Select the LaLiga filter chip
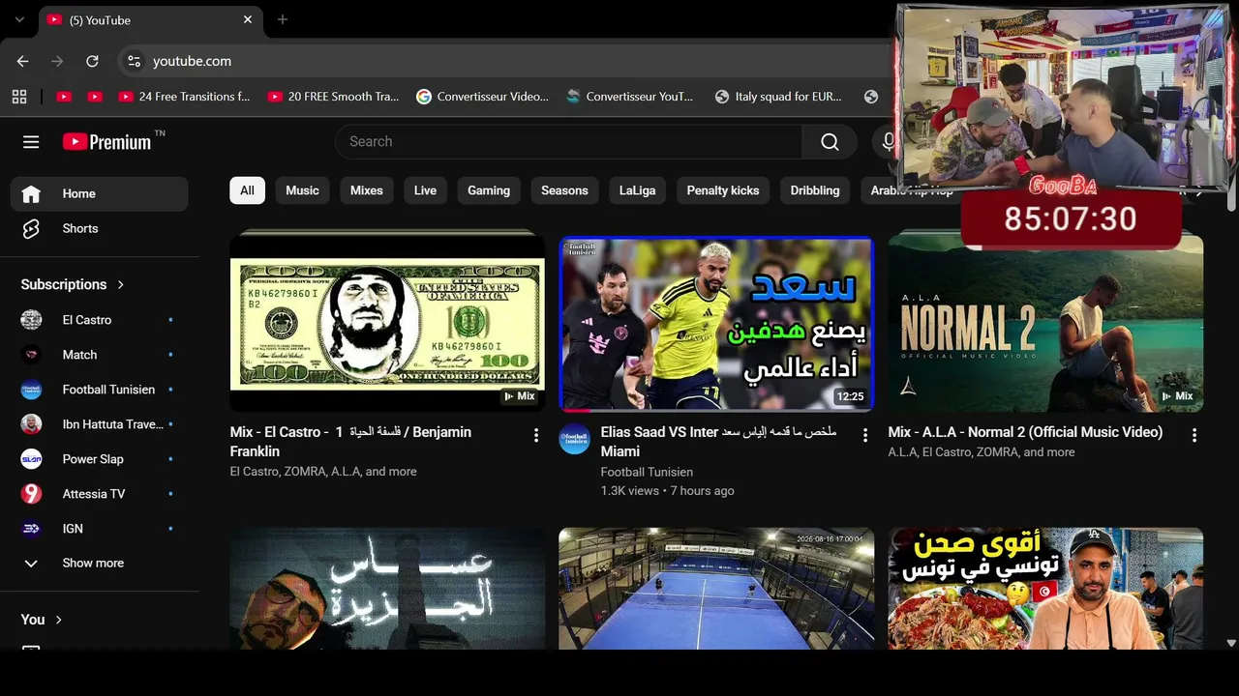This screenshot has width=1239, height=696. coord(637,190)
